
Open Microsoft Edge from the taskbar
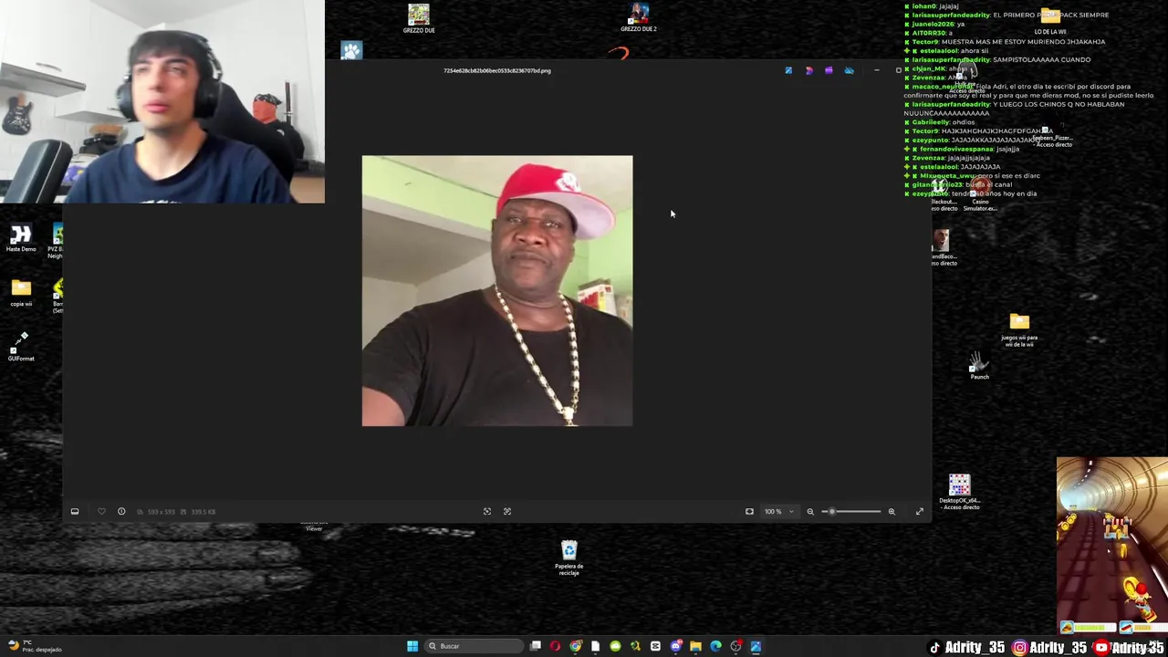pos(715,646)
